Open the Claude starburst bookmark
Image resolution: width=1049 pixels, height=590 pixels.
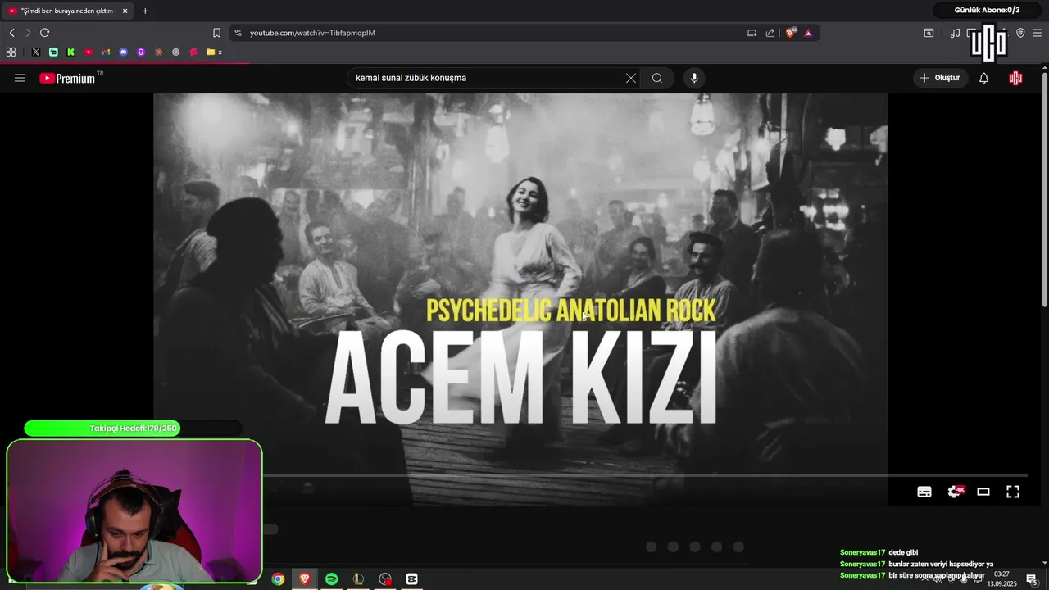pos(158,52)
